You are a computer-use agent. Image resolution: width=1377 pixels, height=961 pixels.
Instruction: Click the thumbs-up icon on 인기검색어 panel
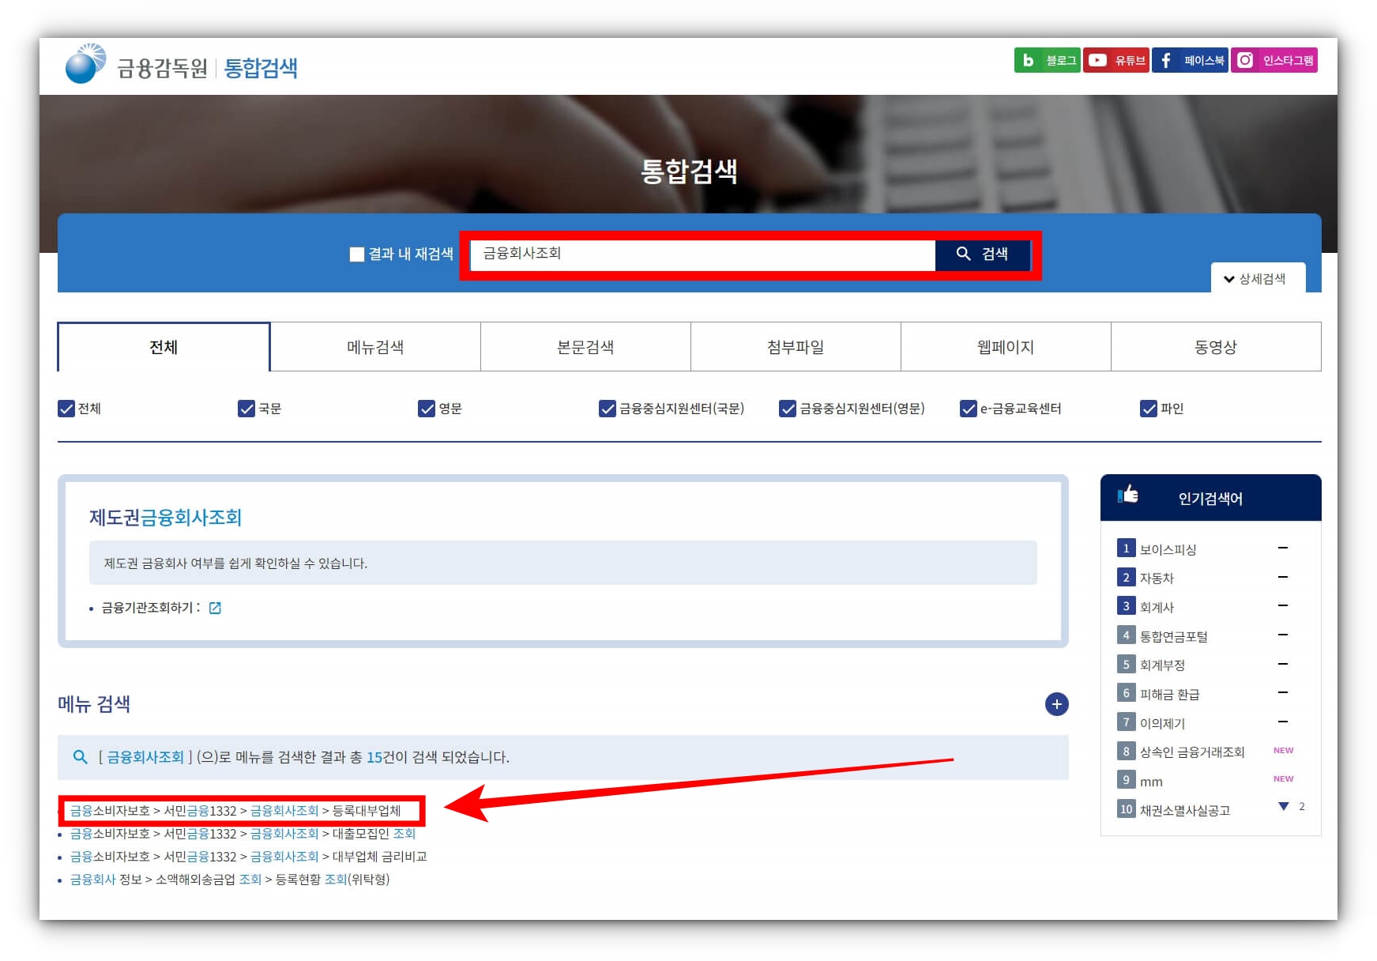pyautogui.click(x=1130, y=495)
